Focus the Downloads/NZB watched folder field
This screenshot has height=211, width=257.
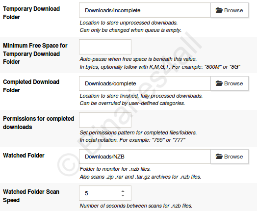click(145, 157)
